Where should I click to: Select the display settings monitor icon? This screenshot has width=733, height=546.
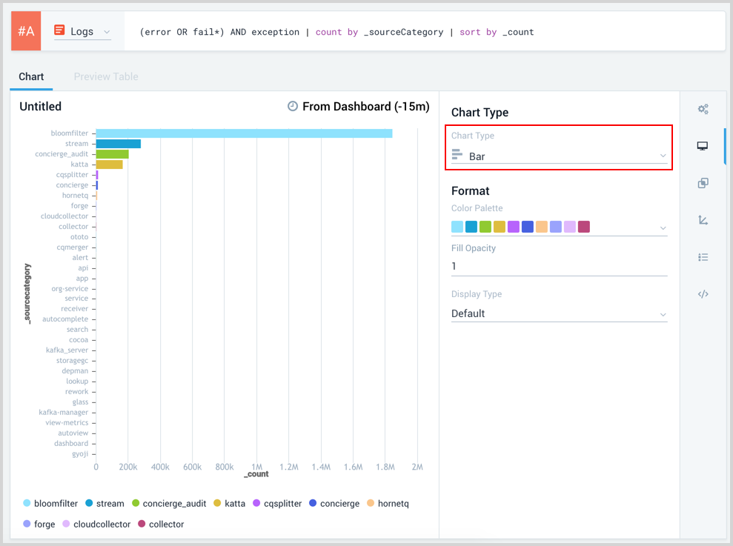[x=703, y=146]
